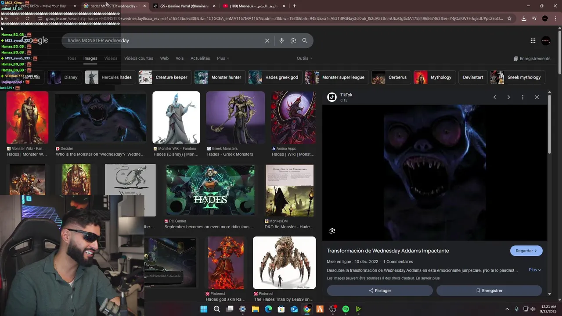562x316 pixels.
Task: Open the large monster preview image
Action: coord(435,172)
